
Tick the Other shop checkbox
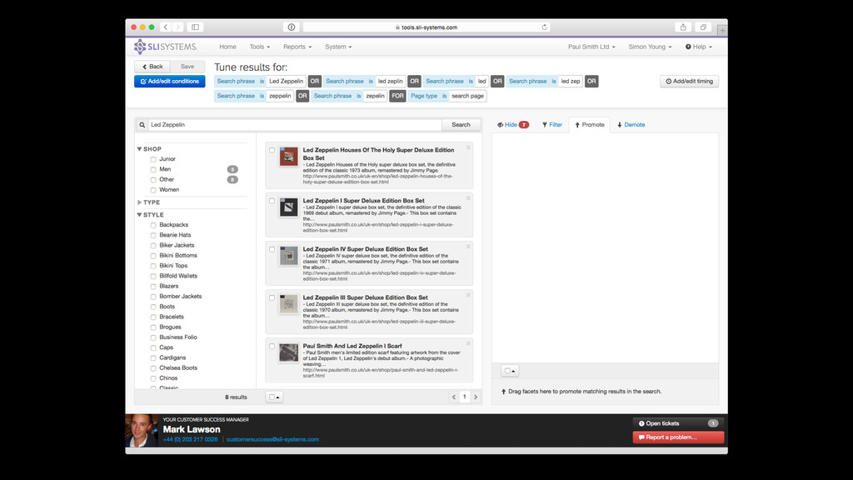click(x=153, y=180)
